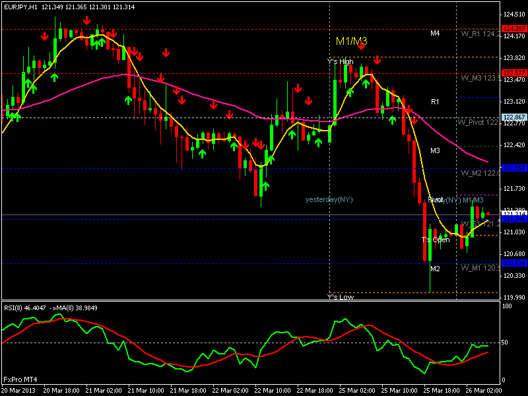
Task: Click 122.770 on the price axis
Action: coord(514,123)
